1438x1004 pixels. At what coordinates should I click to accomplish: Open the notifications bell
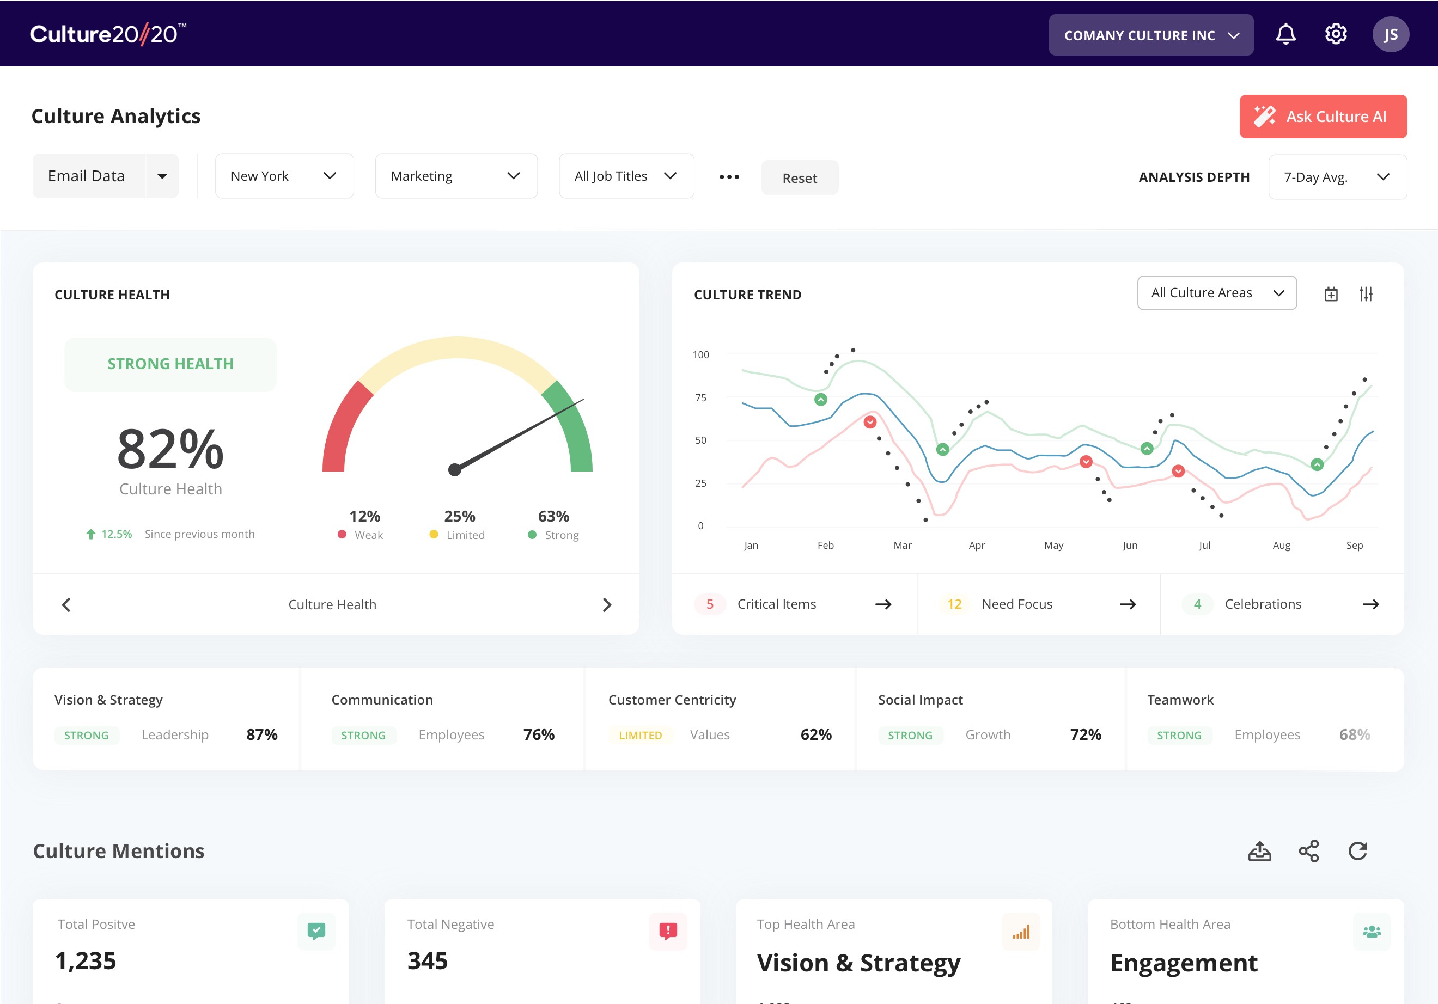click(1285, 34)
